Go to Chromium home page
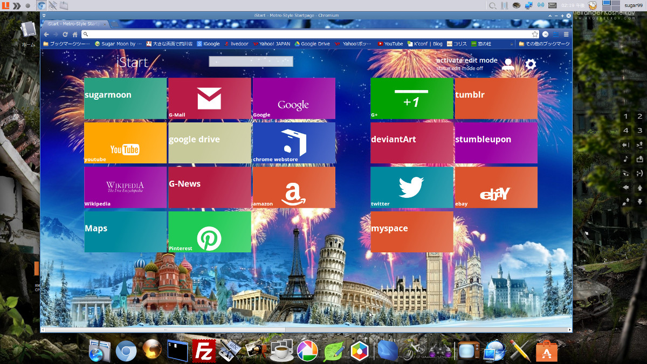Screen dimensions: 647x364 (x=75, y=34)
